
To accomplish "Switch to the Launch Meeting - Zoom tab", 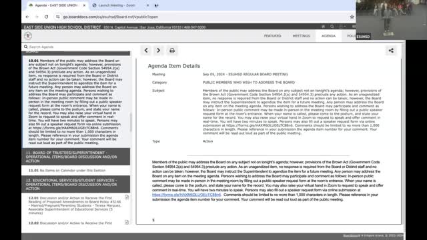I will point(117,5).
